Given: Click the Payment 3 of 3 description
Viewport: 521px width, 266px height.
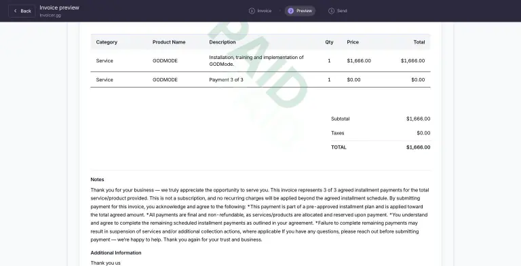Looking at the screenshot, I should [226, 80].
